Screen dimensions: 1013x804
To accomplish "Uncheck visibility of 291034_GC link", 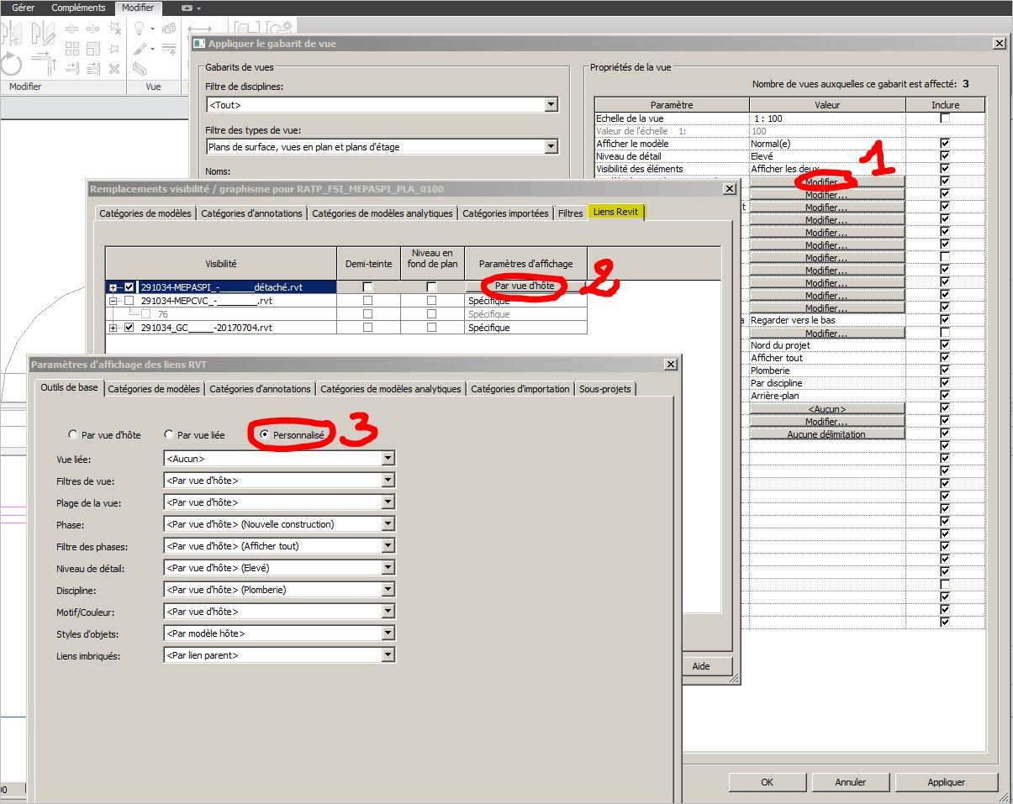I will click(x=129, y=328).
